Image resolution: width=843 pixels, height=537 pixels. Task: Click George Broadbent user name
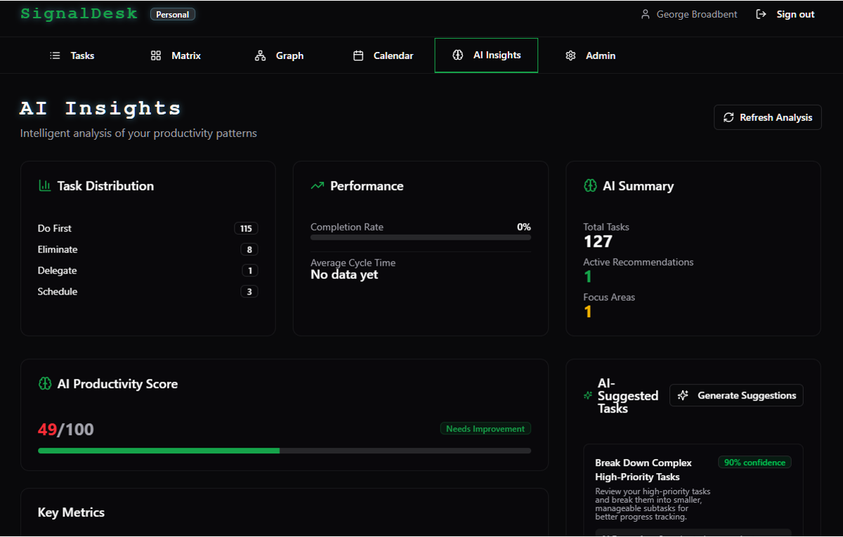[697, 14]
